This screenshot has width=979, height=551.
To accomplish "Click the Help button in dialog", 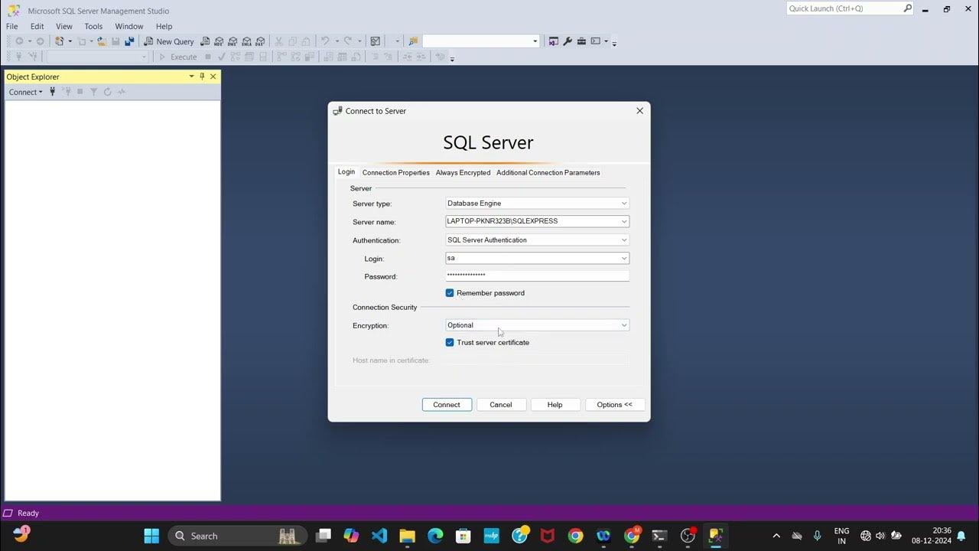I will click(x=555, y=404).
